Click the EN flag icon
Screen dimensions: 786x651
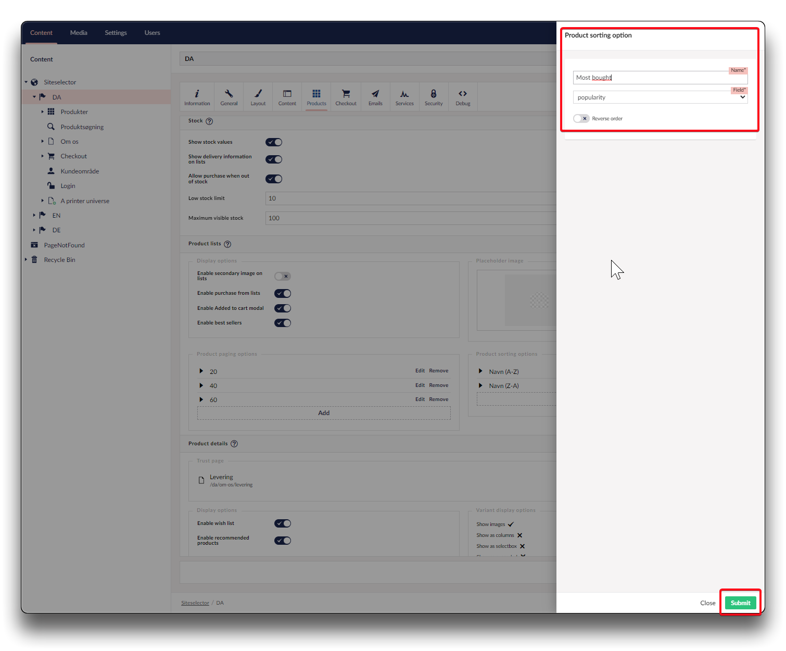43,215
